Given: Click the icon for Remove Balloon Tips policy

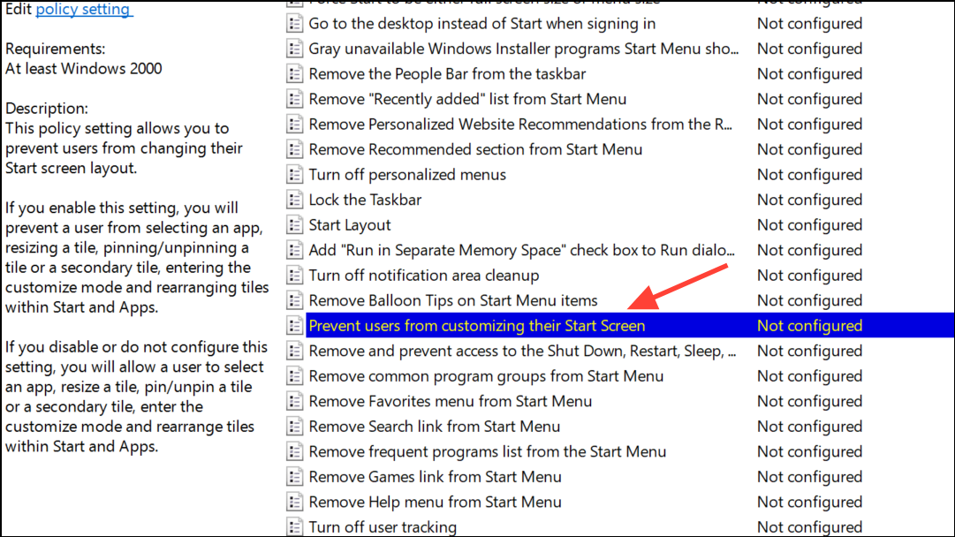Looking at the screenshot, I should (x=295, y=300).
